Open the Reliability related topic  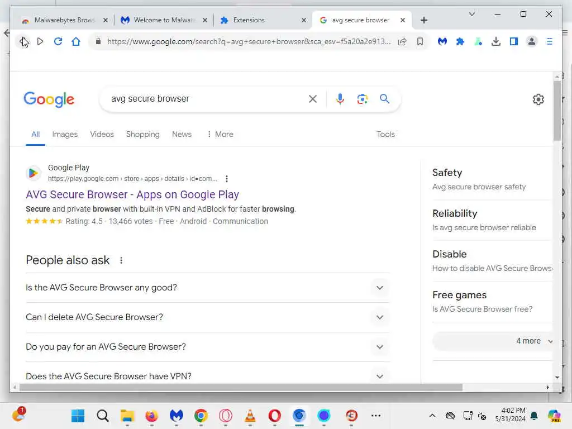[x=492, y=220]
